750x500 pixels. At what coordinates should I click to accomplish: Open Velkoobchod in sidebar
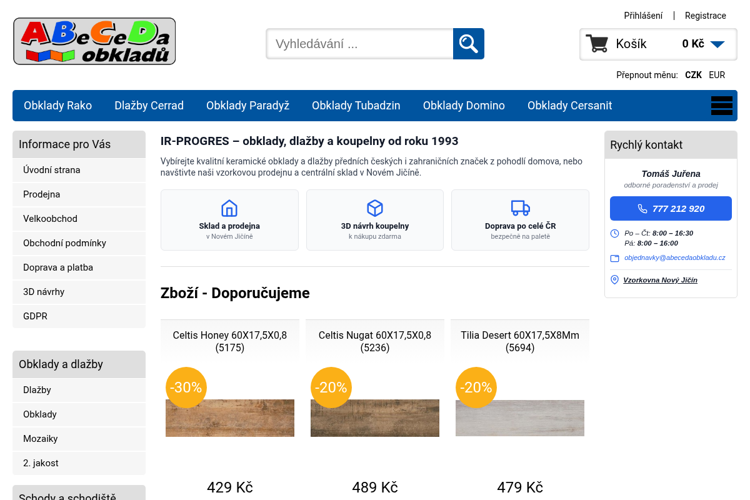[79, 219]
